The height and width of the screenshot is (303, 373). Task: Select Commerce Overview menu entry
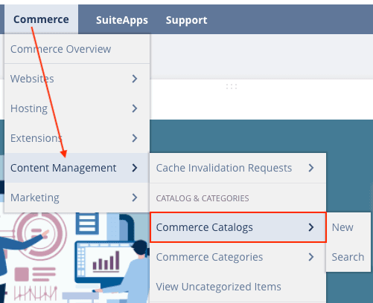pyautogui.click(x=77, y=49)
